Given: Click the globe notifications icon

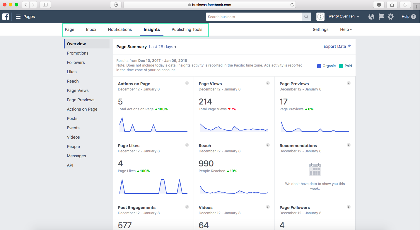Looking at the screenshot, I should click(x=371, y=17).
